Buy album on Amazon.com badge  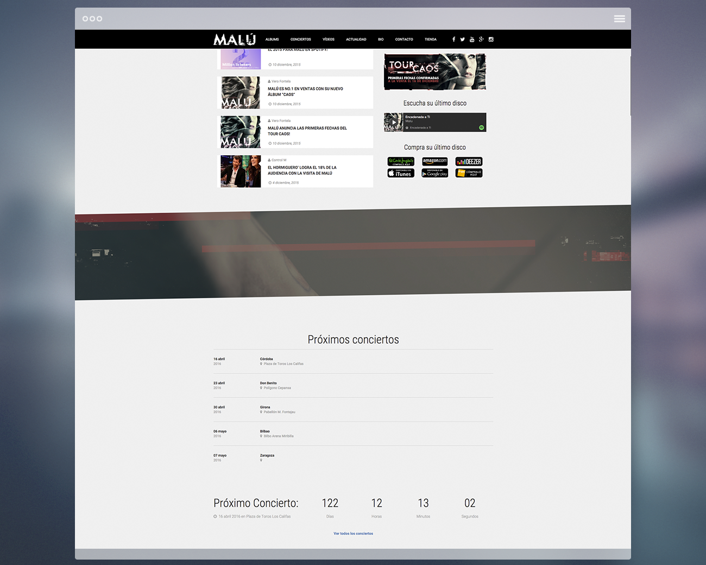(435, 161)
